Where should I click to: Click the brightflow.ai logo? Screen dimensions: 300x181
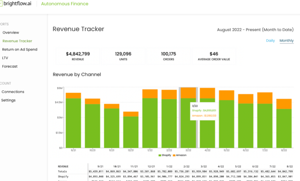click(x=16, y=3)
